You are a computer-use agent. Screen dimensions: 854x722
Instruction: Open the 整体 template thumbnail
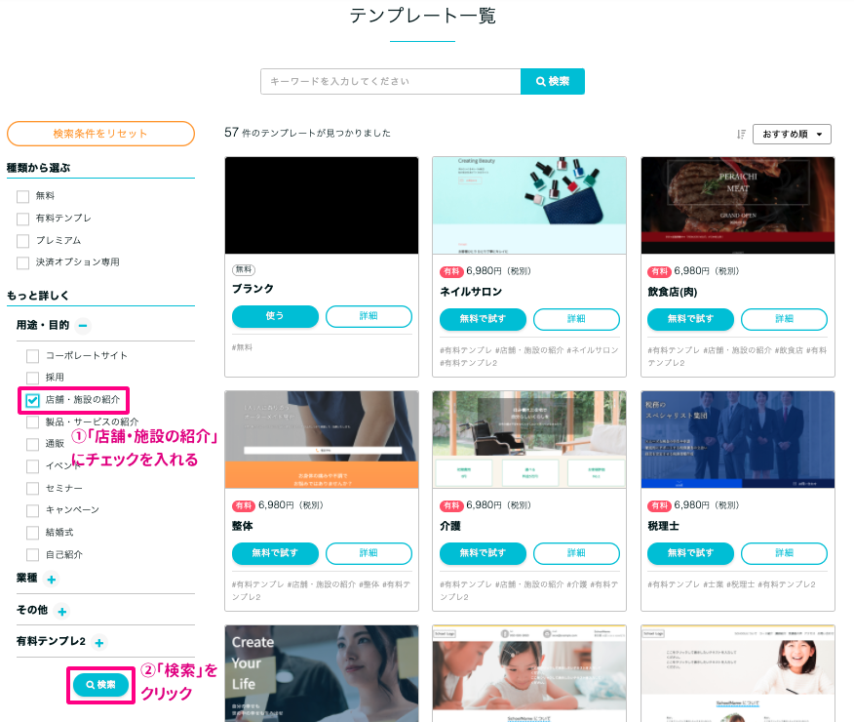[x=321, y=439]
